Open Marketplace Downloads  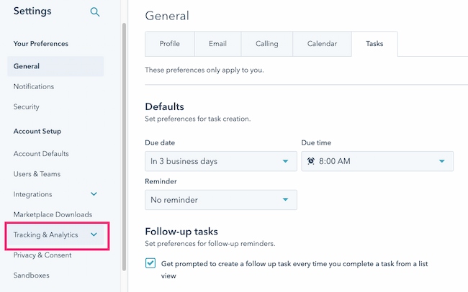53,214
